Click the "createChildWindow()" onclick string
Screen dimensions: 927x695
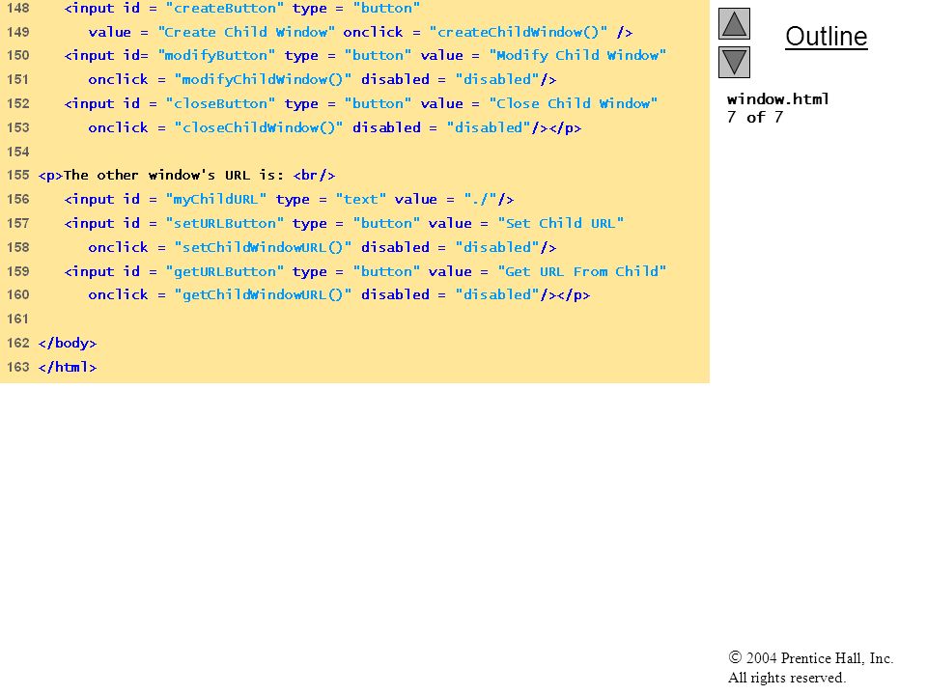coord(518,32)
